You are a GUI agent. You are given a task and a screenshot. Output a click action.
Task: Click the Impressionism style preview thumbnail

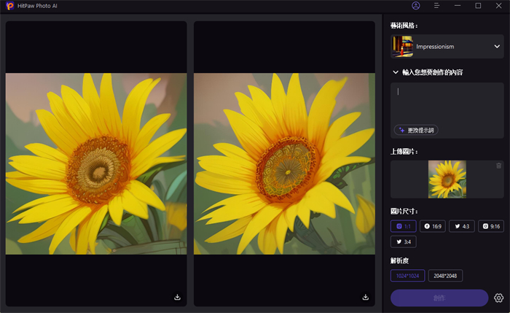click(x=402, y=47)
